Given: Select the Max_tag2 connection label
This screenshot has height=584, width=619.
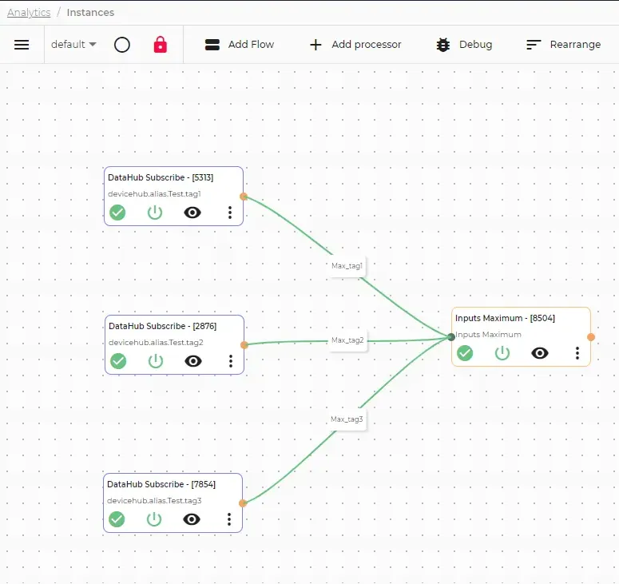Looking at the screenshot, I should coord(347,340).
